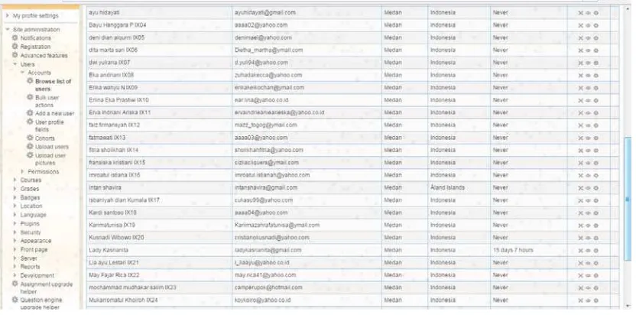
Task: Delete fransiska kristiani IX15 via X icon
Action: pos(580,163)
